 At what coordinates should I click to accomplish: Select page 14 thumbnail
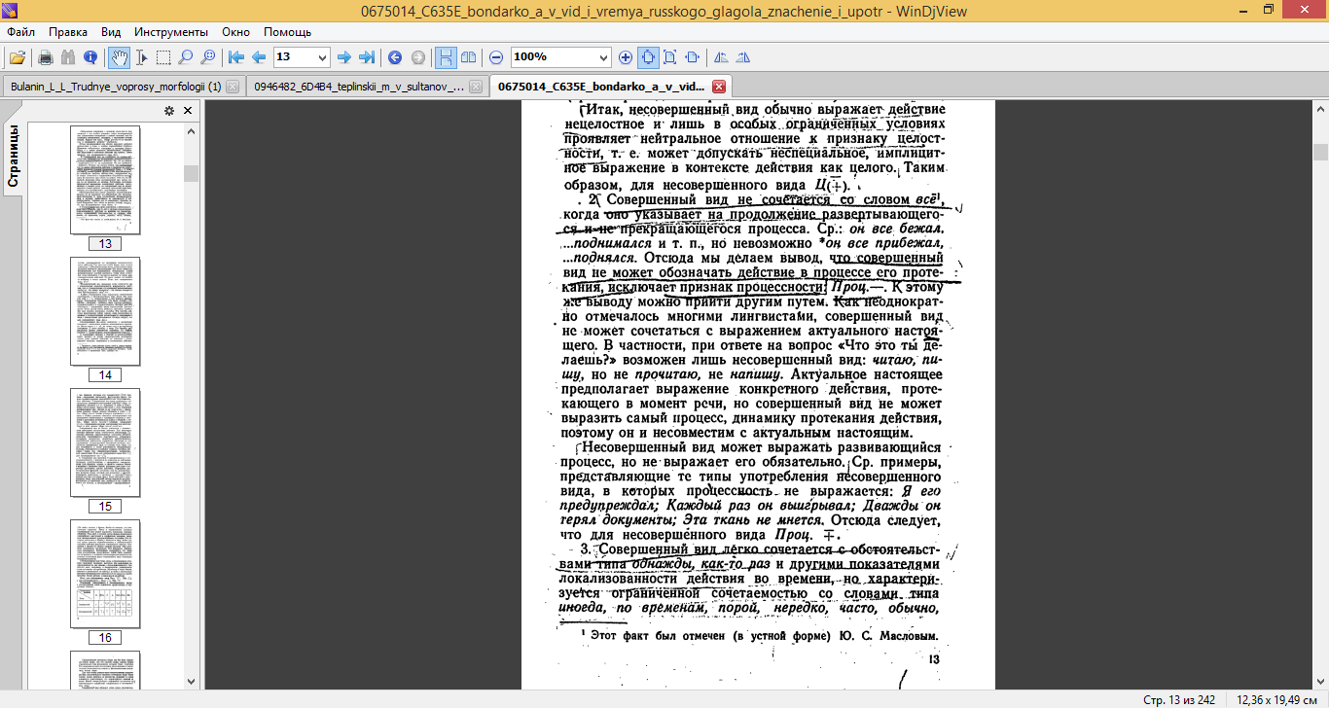[105, 311]
